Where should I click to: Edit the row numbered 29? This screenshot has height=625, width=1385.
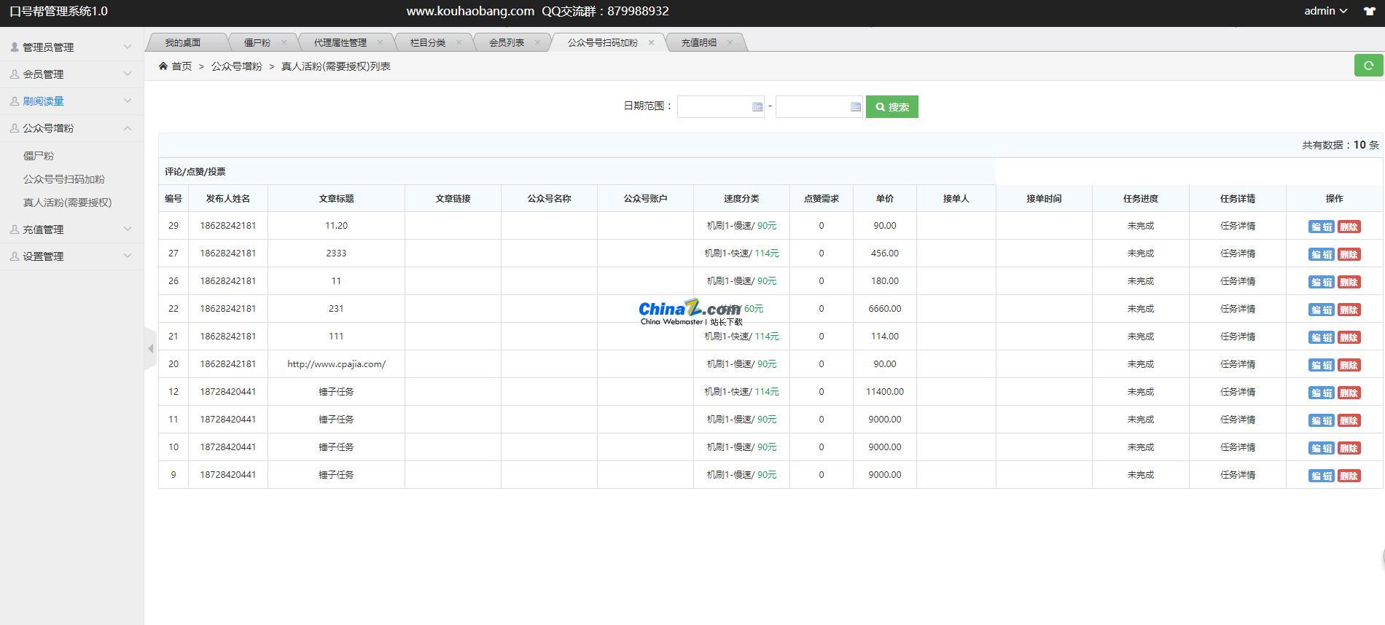[1320, 227]
